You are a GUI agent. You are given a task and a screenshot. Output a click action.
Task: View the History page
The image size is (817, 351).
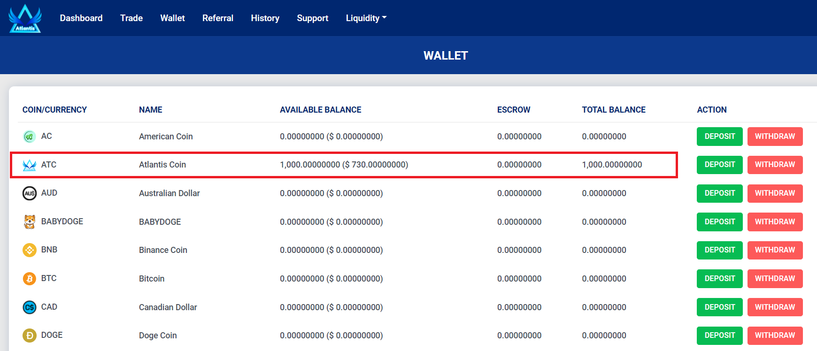coord(265,18)
